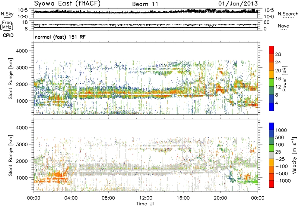Click the '1000' tick on power panel axis
This screenshot has height=206, width=298.
click(22, 101)
